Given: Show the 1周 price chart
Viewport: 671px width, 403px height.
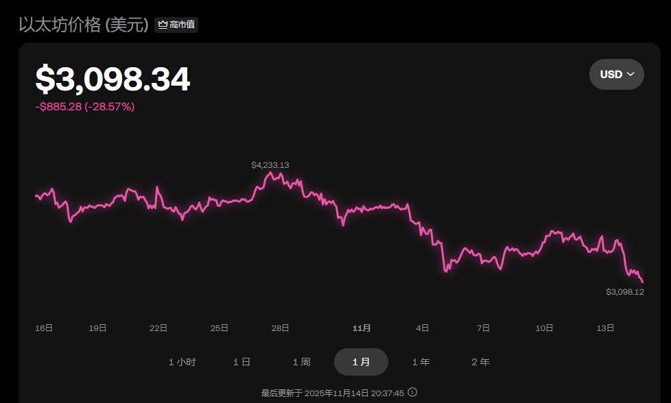Looking at the screenshot, I should (301, 362).
